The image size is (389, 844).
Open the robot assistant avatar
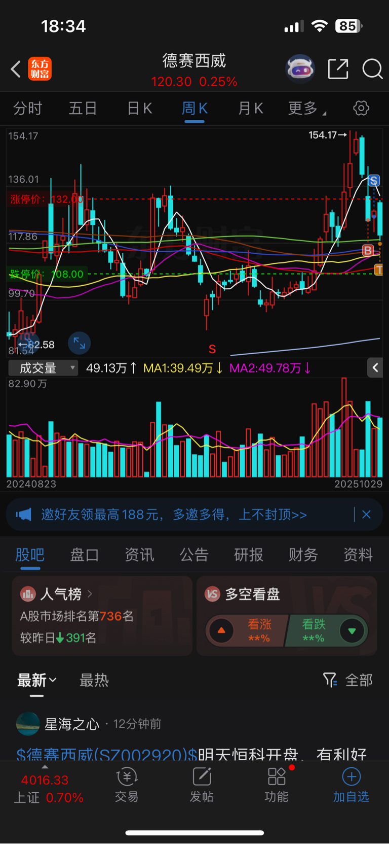(x=300, y=69)
